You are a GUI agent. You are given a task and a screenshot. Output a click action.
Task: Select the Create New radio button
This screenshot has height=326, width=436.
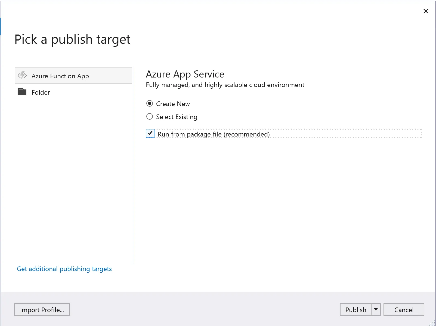click(x=150, y=104)
